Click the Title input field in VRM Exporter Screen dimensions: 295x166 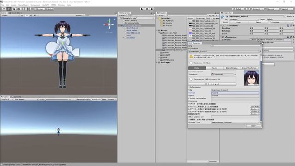(235, 90)
